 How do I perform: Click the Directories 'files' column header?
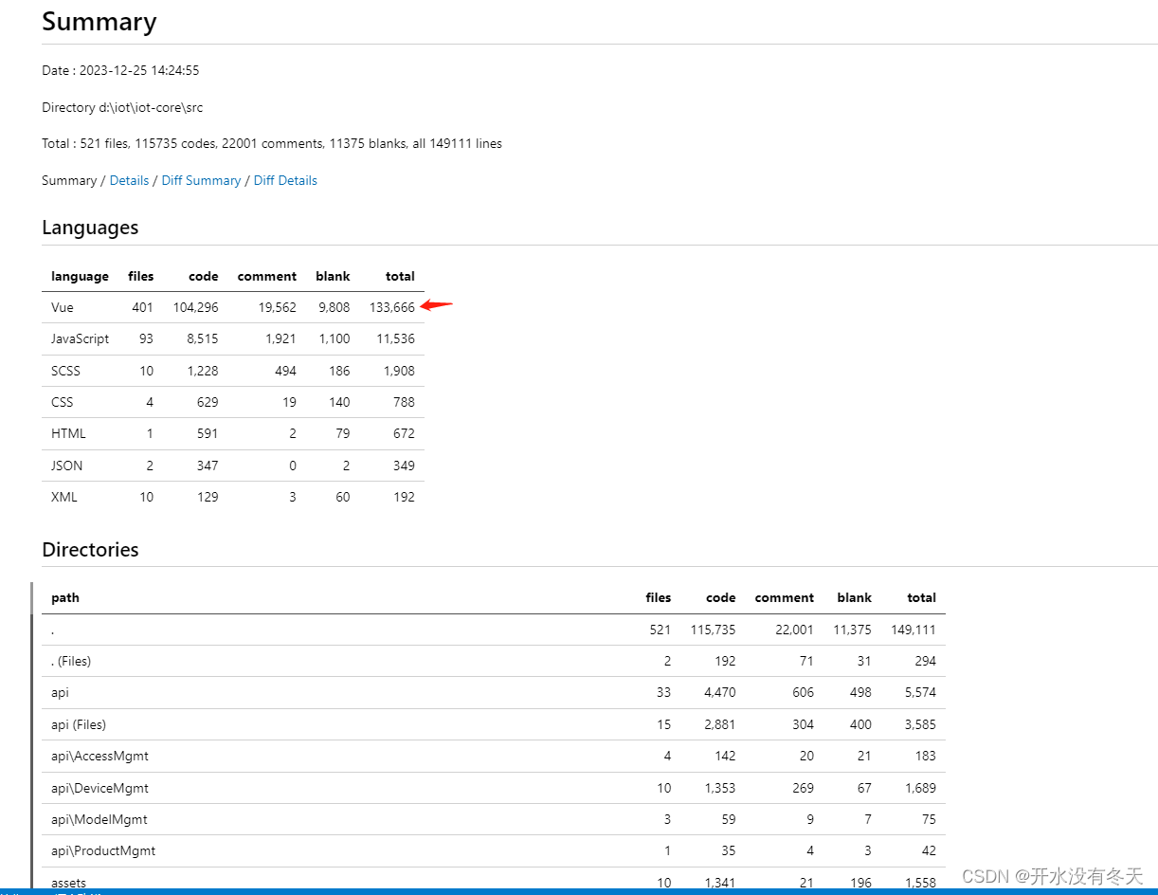[658, 598]
